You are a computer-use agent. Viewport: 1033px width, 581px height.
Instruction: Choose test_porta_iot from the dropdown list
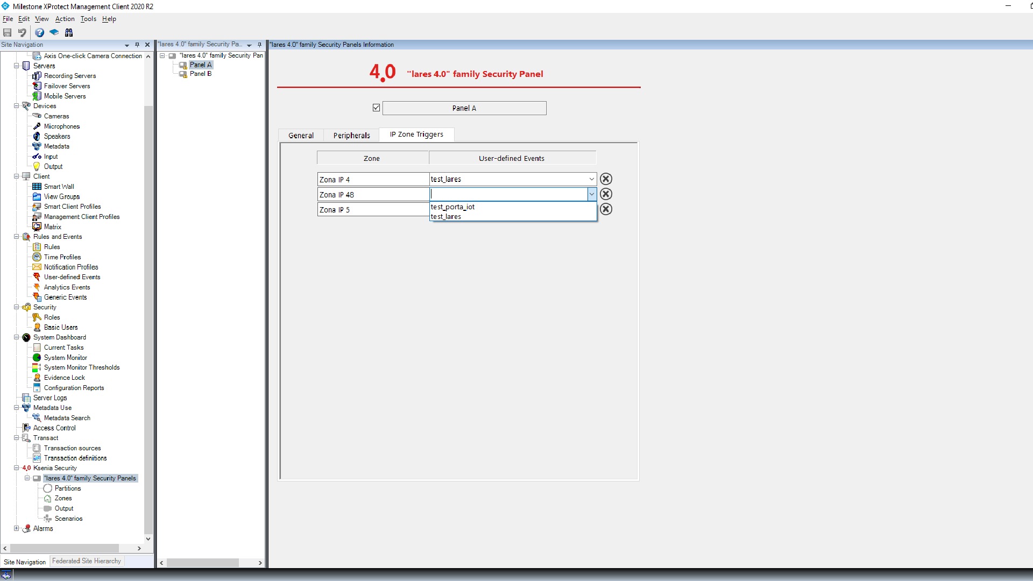click(x=513, y=207)
